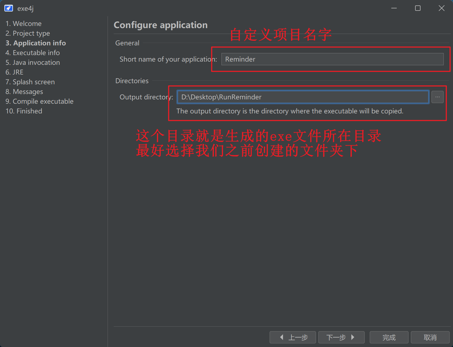Focus the Output directory text field
The image size is (453, 347).
[x=303, y=97]
